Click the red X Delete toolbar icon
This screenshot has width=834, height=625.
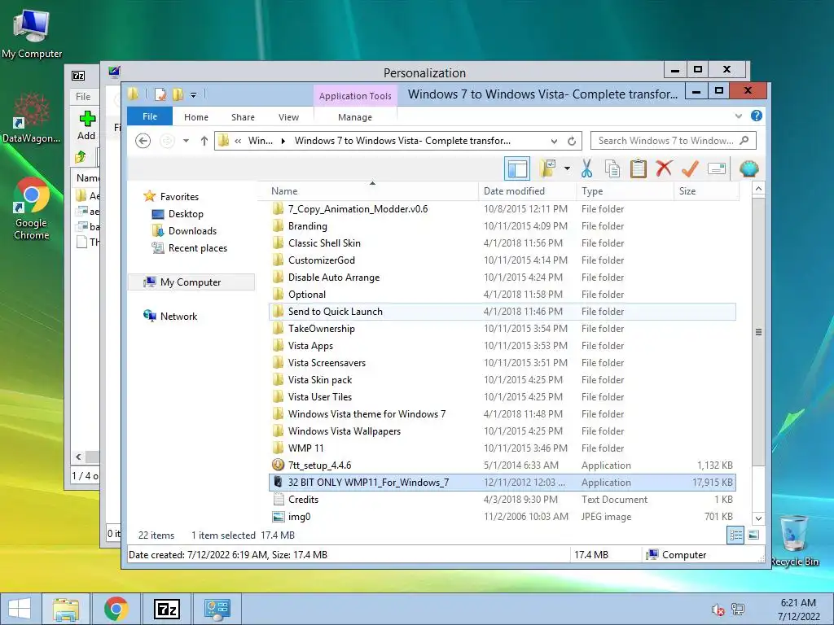coord(664,169)
